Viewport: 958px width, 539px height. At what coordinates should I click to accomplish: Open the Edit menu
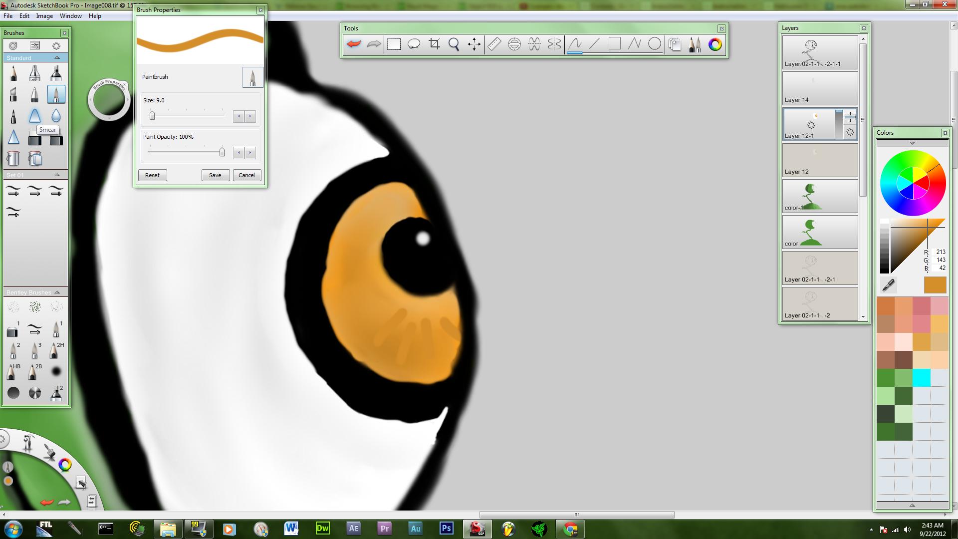click(x=24, y=16)
